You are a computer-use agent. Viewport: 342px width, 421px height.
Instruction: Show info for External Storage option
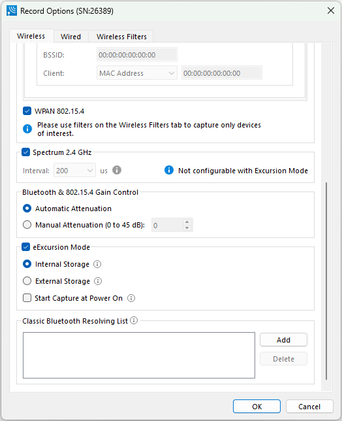(x=98, y=281)
